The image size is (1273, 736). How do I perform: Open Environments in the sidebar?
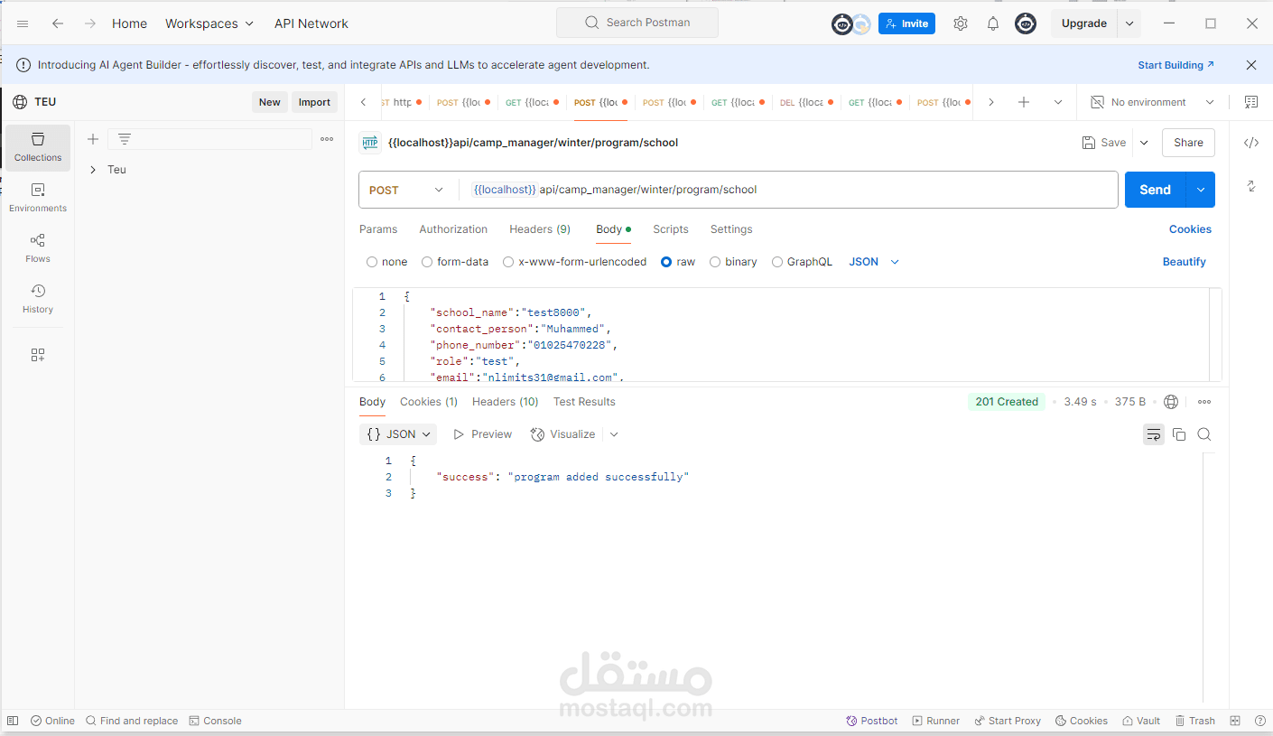(38, 198)
